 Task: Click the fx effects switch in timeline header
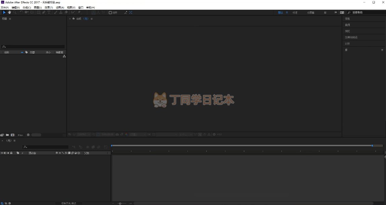[x=66, y=153]
